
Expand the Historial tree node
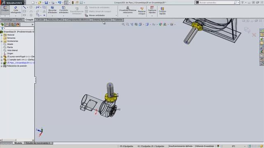(2, 35)
